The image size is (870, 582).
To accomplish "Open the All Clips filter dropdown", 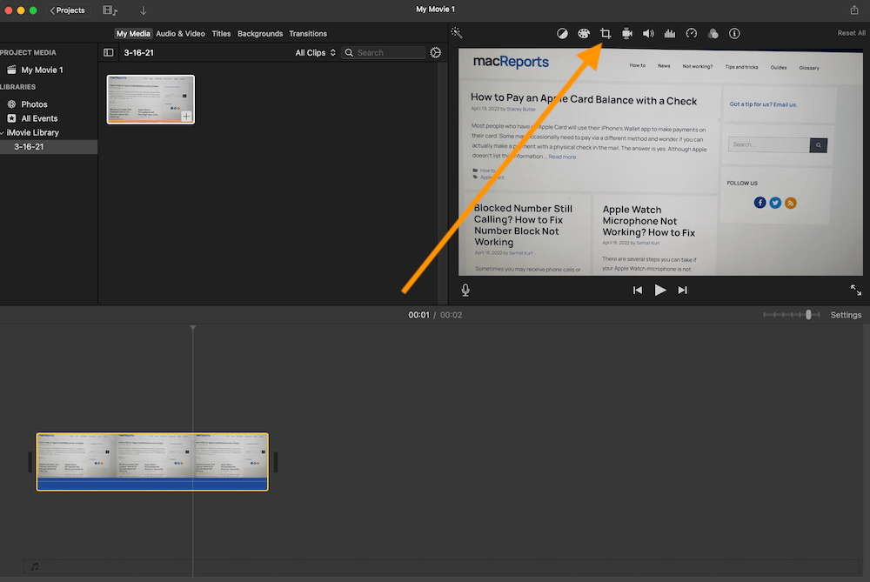I will (315, 53).
